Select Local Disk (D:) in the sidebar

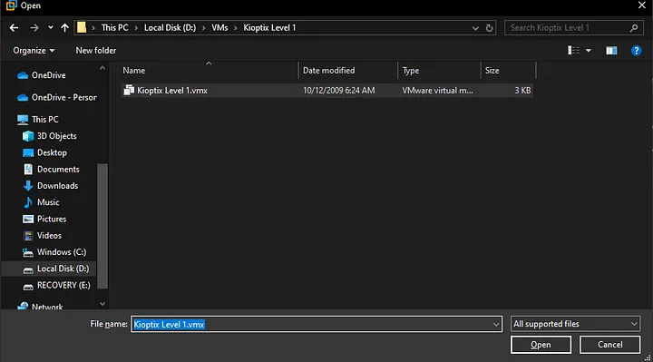(x=49, y=269)
